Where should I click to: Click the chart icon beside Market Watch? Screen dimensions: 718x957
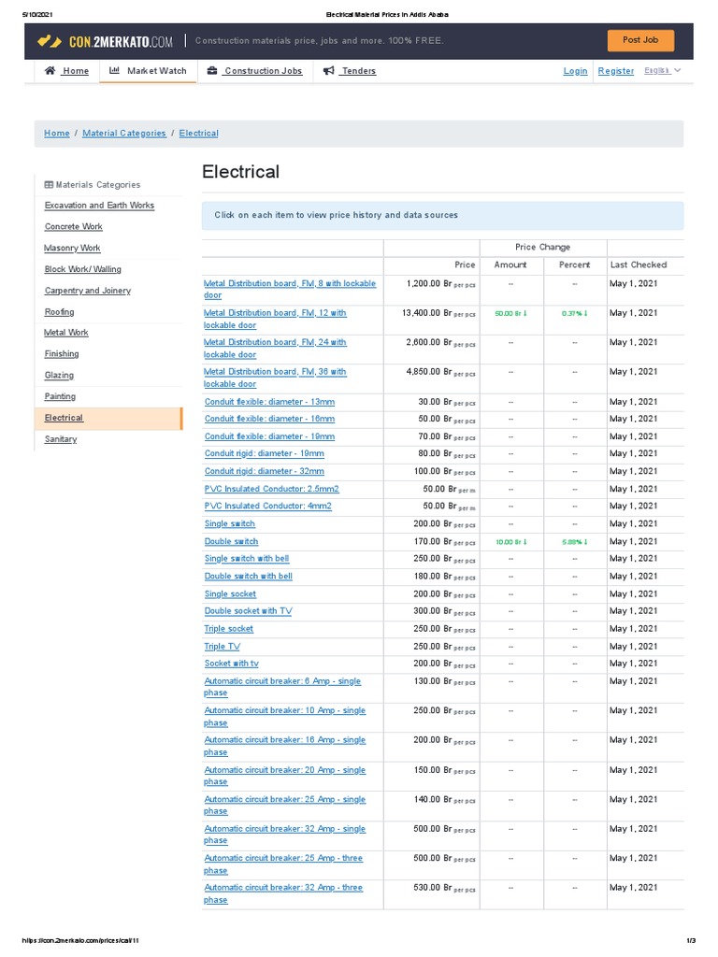coord(114,71)
